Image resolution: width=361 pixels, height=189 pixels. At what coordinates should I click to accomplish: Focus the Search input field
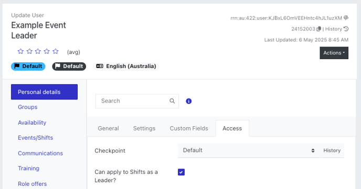tap(133, 101)
